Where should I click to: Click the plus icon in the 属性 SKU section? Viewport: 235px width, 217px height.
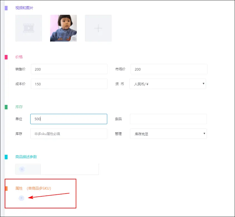(21, 198)
